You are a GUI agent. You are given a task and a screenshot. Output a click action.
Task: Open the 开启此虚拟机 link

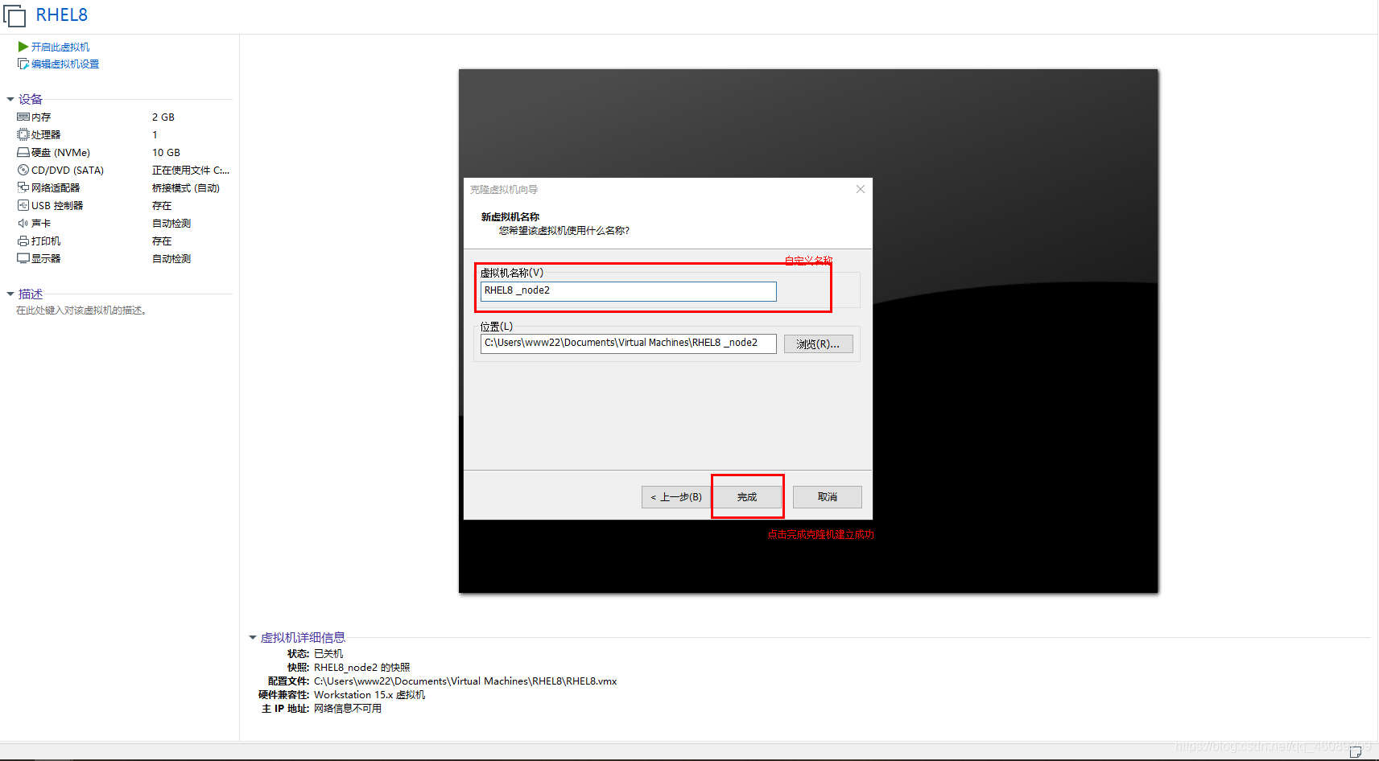click(60, 47)
